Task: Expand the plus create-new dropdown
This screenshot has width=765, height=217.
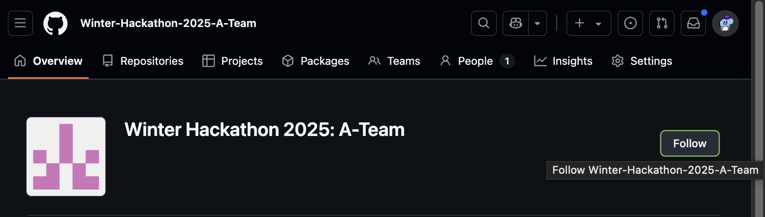Action: 589,23
